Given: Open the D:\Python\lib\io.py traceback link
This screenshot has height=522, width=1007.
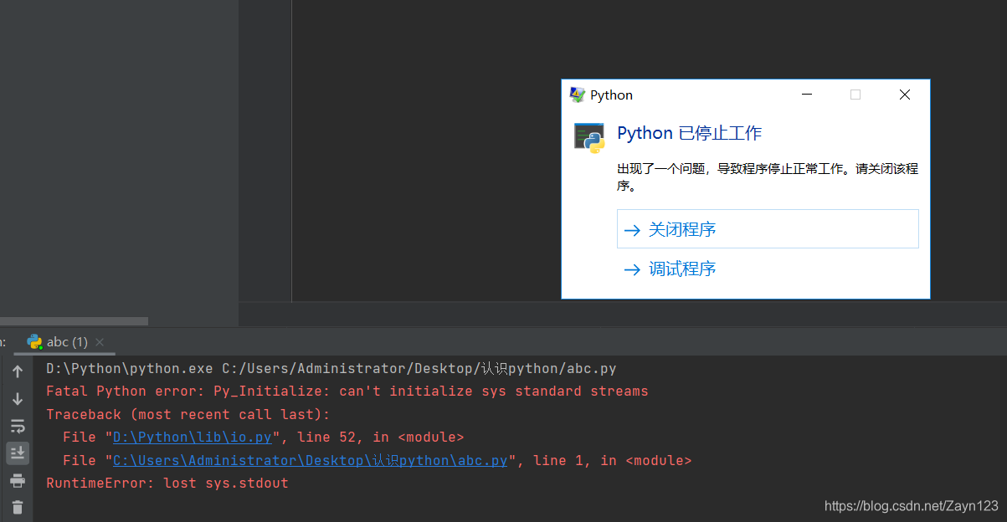Looking at the screenshot, I should (x=193, y=438).
